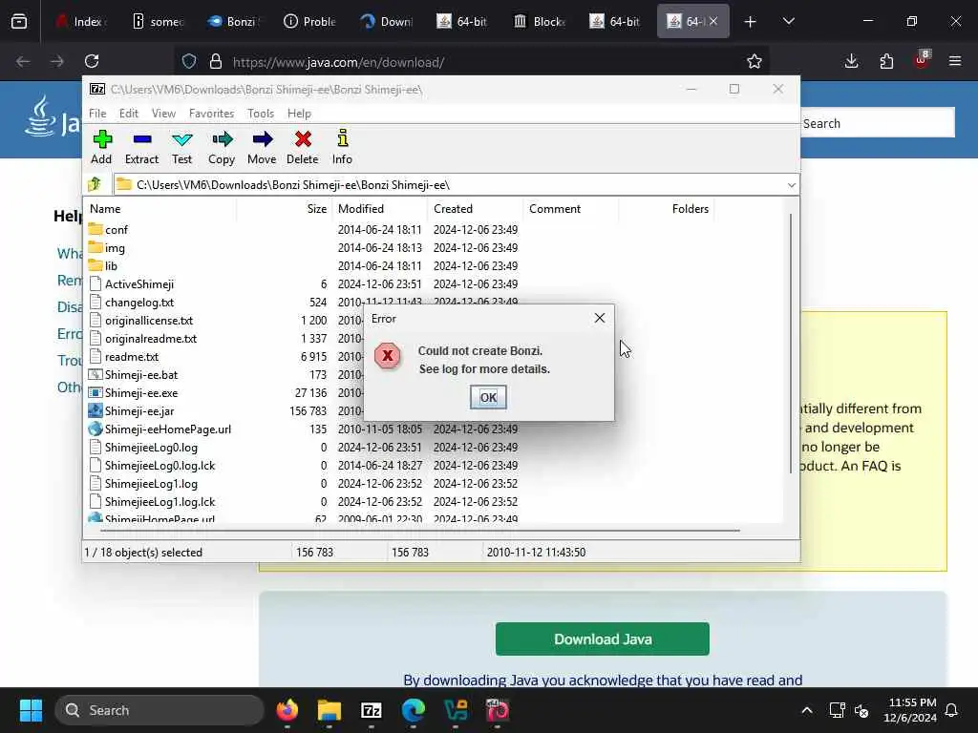Select the conf folder icon
Image resolution: width=978 pixels, height=733 pixels.
[95, 229]
